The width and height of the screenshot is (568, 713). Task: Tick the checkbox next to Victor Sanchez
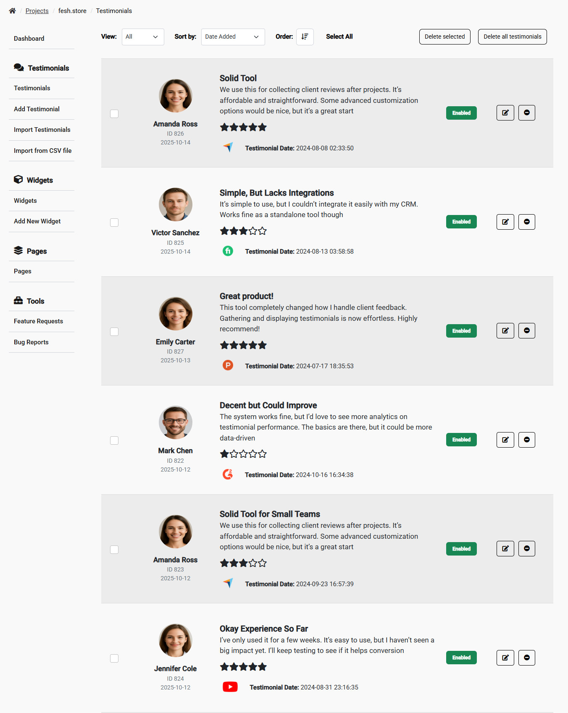114,223
